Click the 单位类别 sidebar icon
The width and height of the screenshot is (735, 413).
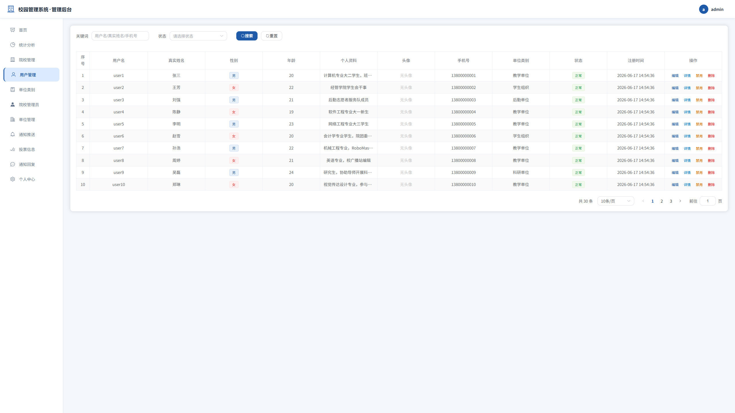pyautogui.click(x=13, y=90)
